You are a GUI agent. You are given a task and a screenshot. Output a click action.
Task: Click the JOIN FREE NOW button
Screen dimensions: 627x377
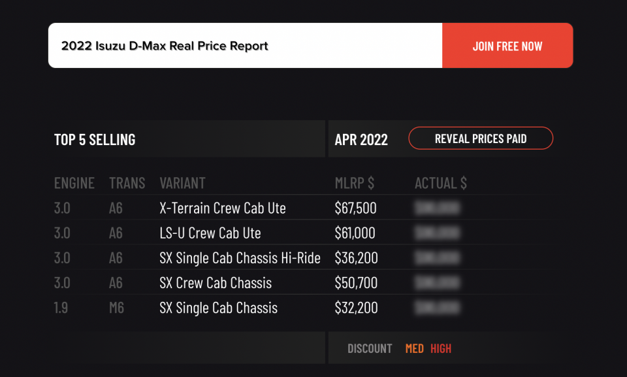click(507, 46)
